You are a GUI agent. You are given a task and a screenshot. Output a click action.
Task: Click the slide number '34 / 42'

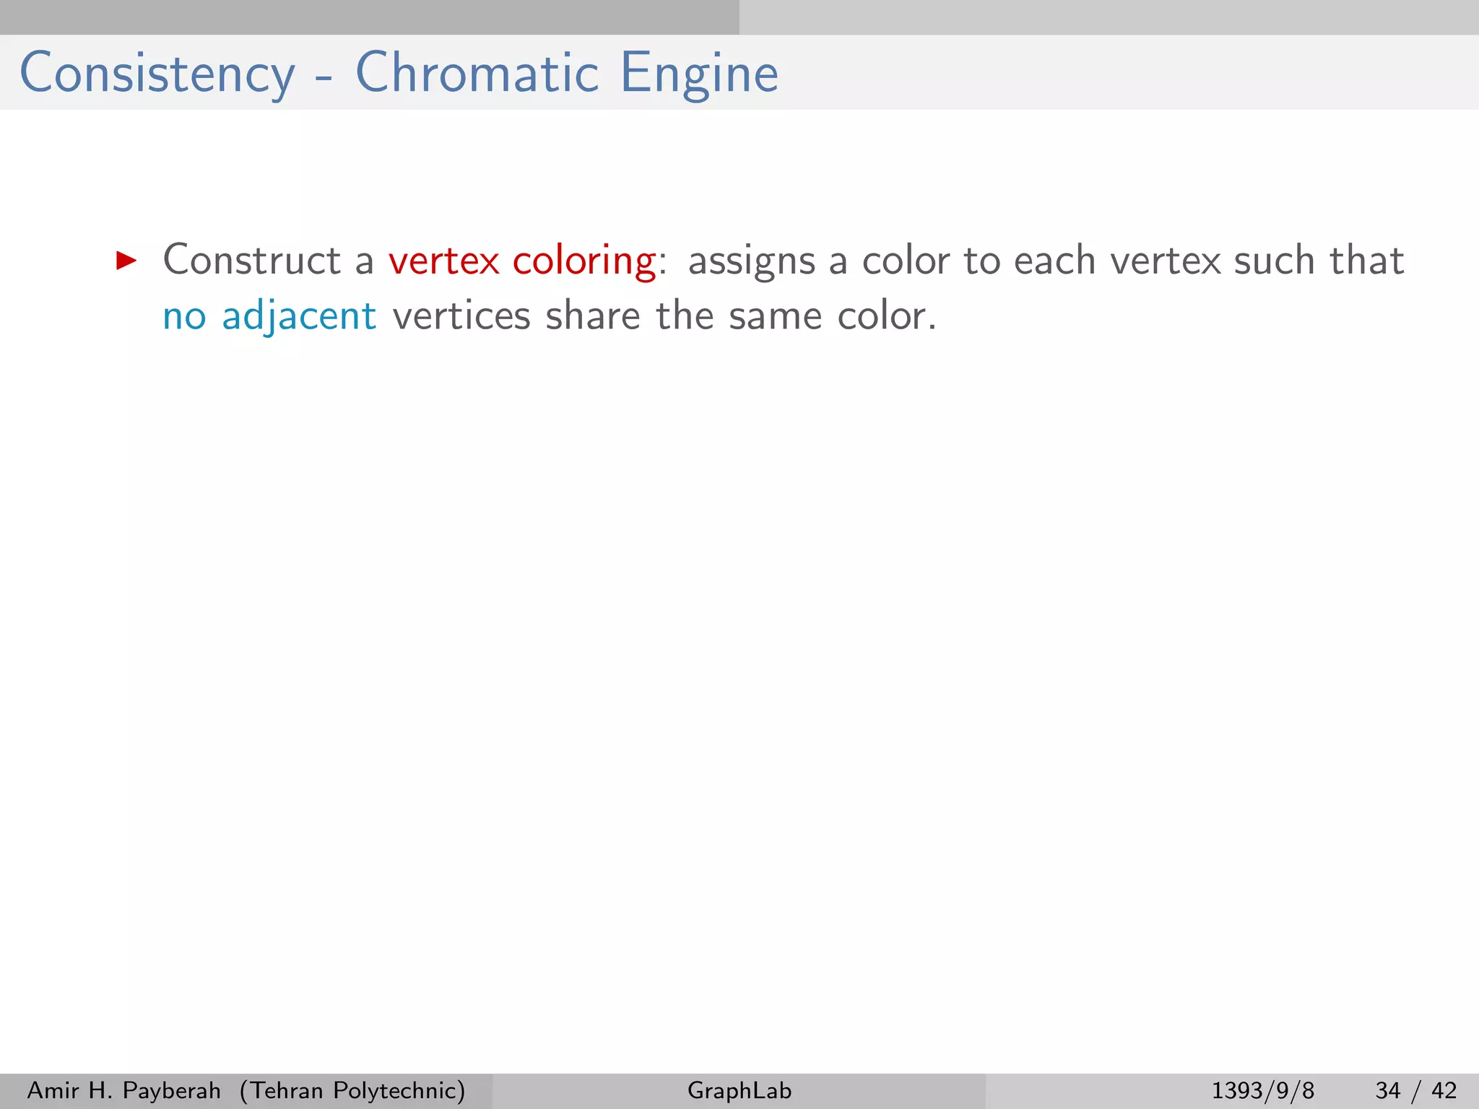pos(1416,1090)
